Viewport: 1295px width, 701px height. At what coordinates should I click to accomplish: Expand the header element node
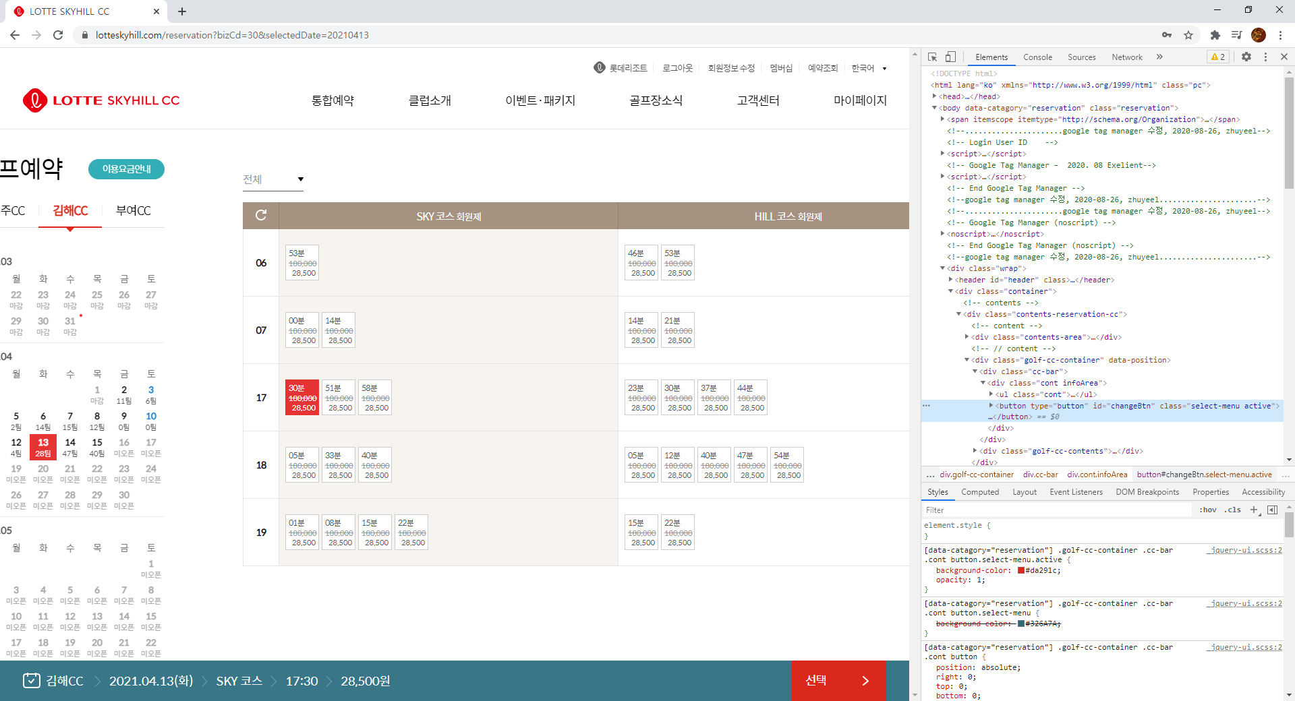[x=951, y=280]
